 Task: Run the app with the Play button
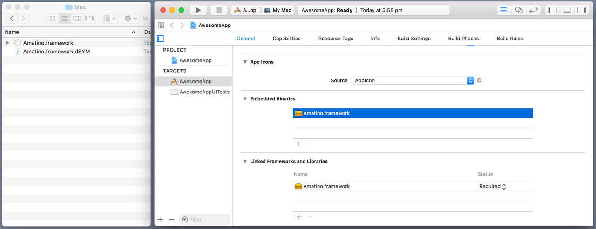click(x=198, y=10)
